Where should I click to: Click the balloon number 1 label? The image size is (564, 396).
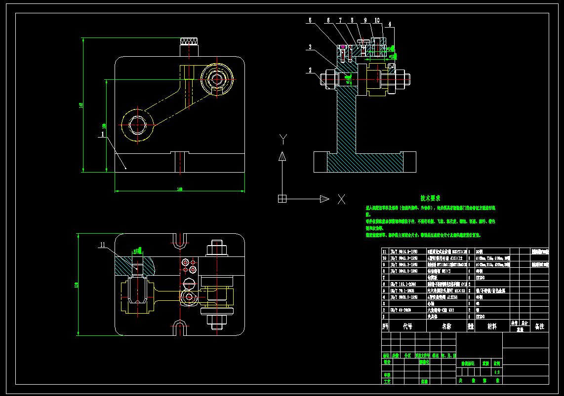pos(103,134)
